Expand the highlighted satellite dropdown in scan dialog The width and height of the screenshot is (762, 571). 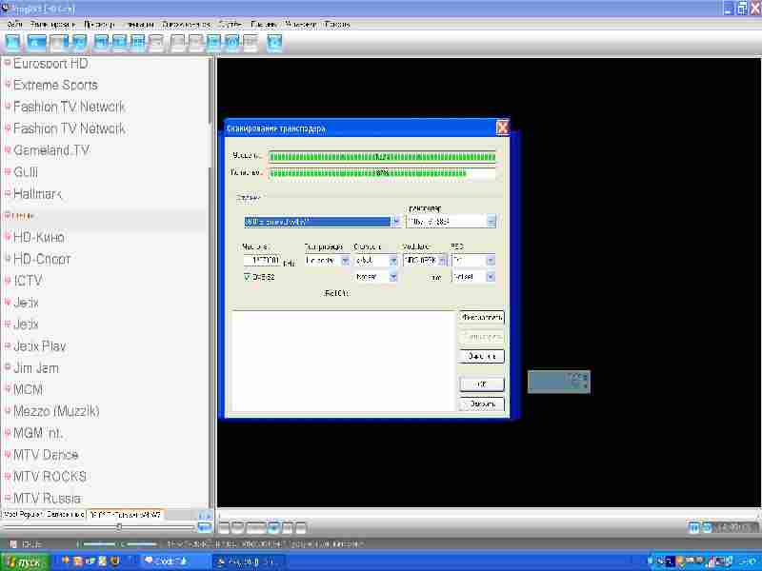pos(395,222)
